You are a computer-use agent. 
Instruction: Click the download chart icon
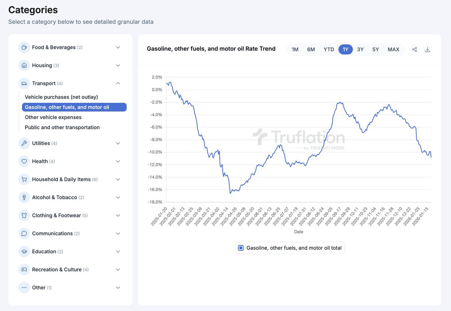pyautogui.click(x=427, y=49)
